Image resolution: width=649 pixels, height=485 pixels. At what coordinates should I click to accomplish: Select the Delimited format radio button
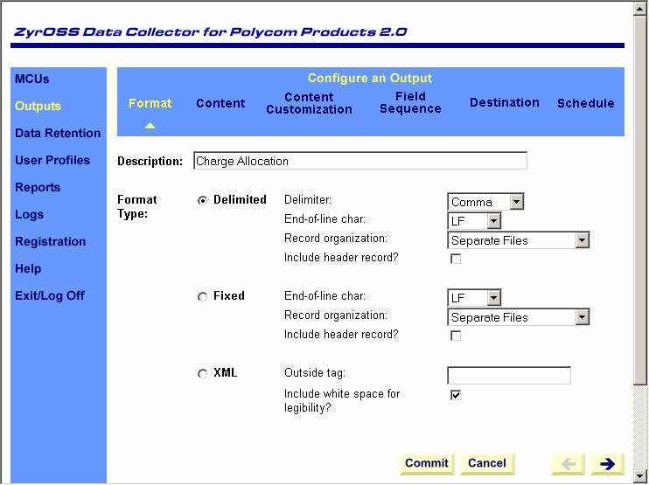click(x=202, y=200)
